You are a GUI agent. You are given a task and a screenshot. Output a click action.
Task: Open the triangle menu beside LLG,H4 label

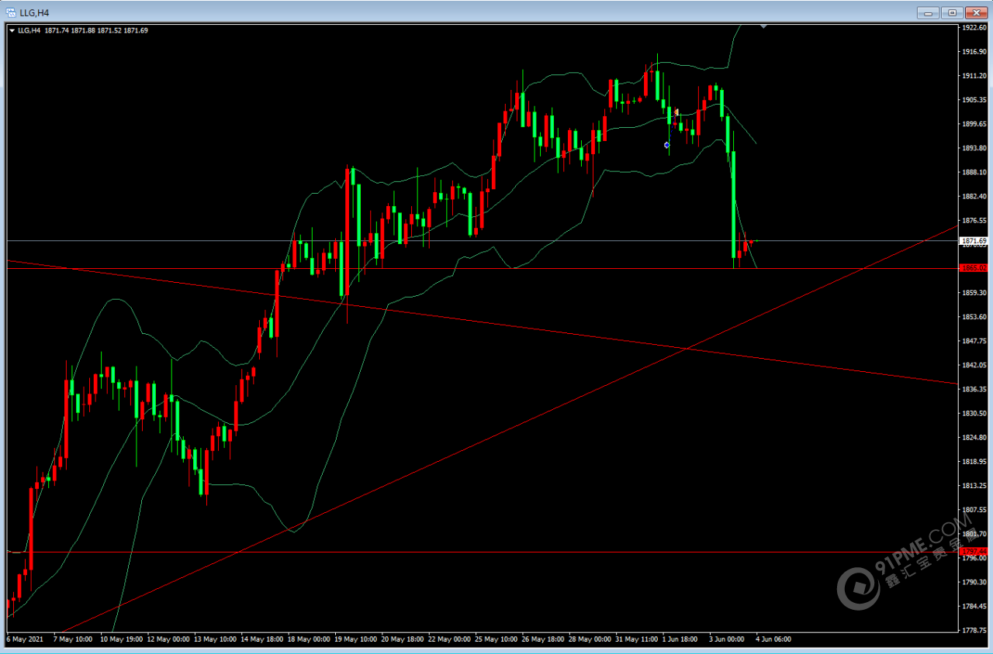(12, 30)
